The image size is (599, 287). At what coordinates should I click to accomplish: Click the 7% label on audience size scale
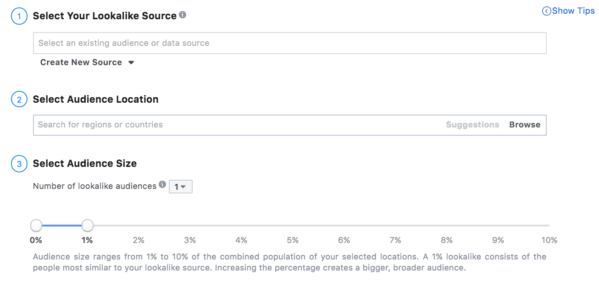395,240
